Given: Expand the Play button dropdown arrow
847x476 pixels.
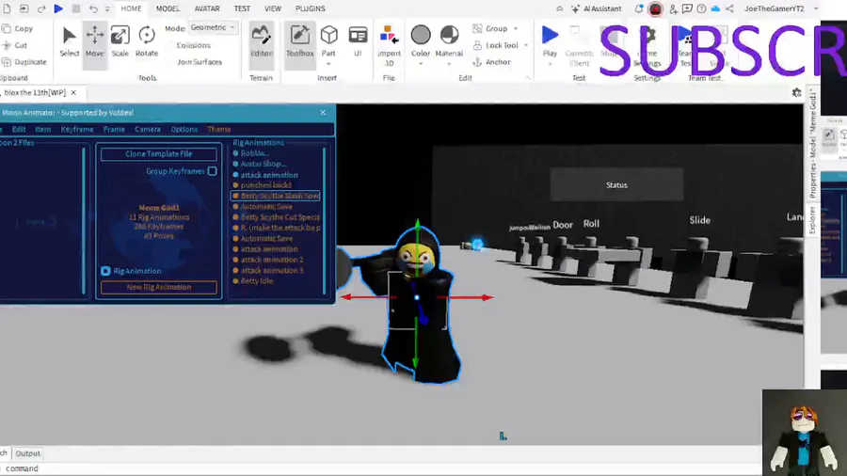Looking at the screenshot, I should (x=550, y=64).
